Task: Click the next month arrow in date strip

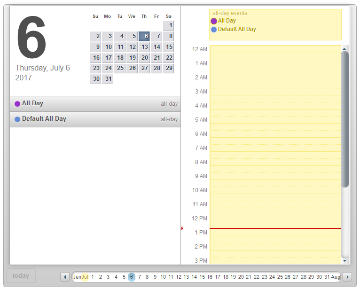Action: [347, 277]
